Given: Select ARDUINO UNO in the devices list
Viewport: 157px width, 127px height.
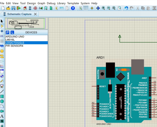Looking at the screenshot, I should [x=26, y=37].
